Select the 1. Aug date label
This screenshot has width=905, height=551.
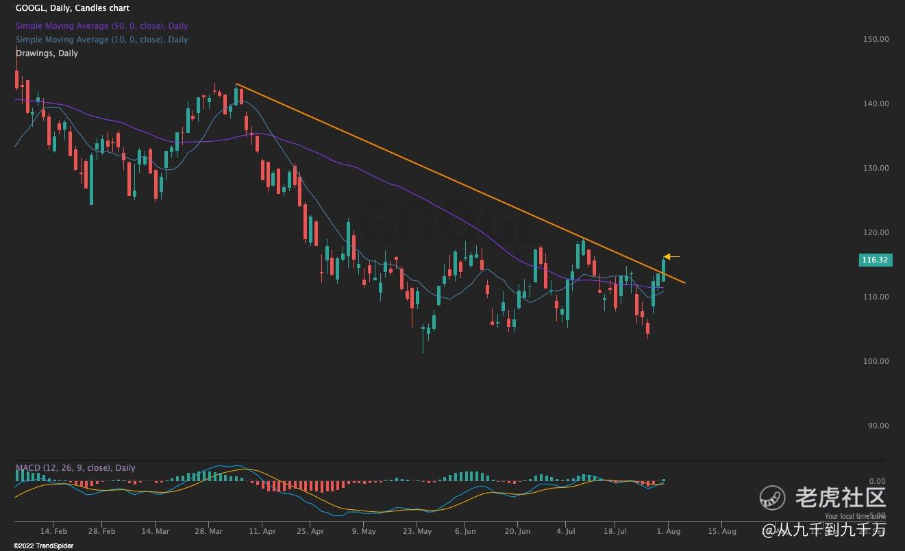click(x=669, y=531)
